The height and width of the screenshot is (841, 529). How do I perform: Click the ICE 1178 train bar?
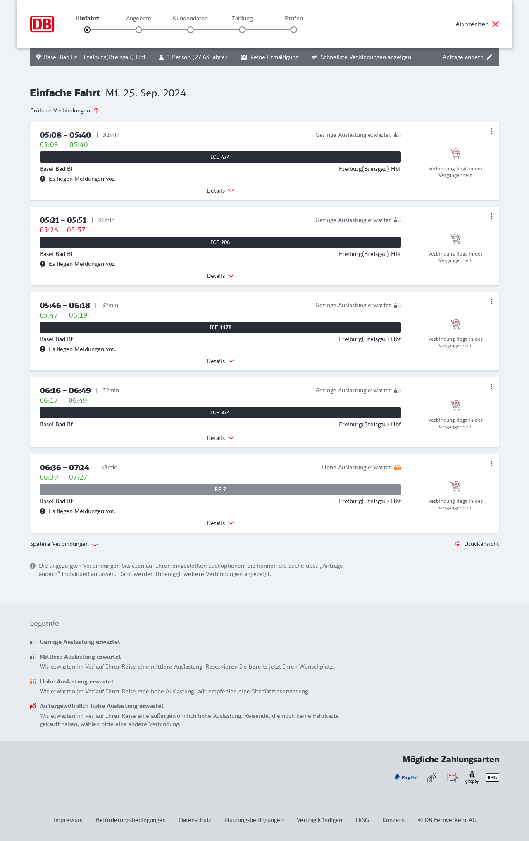click(x=220, y=327)
